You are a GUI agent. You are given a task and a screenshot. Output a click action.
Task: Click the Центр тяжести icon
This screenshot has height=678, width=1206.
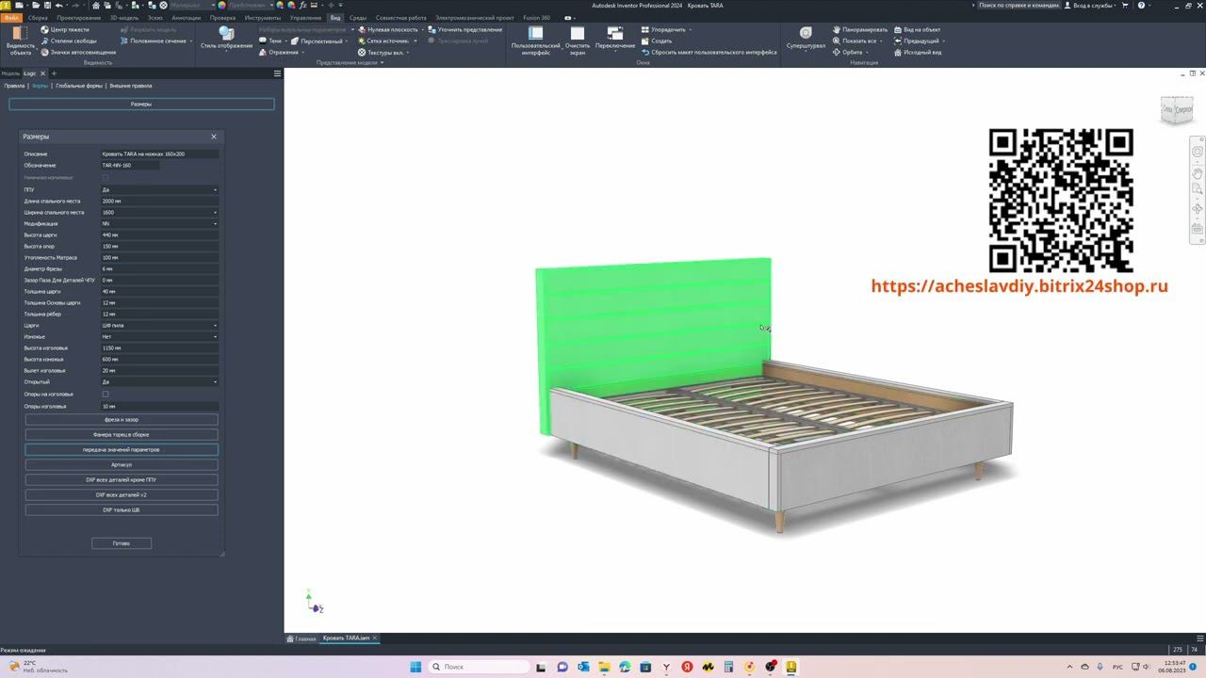pyautogui.click(x=44, y=29)
